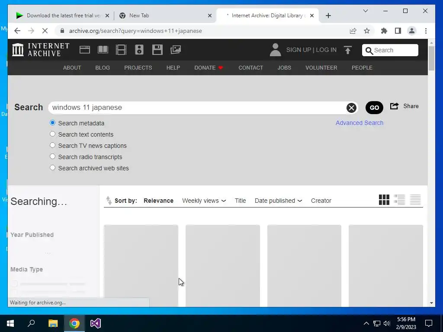Open the Audio speaker icon
The width and height of the screenshot is (443, 332).
pyautogui.click(x=139, y=50)
